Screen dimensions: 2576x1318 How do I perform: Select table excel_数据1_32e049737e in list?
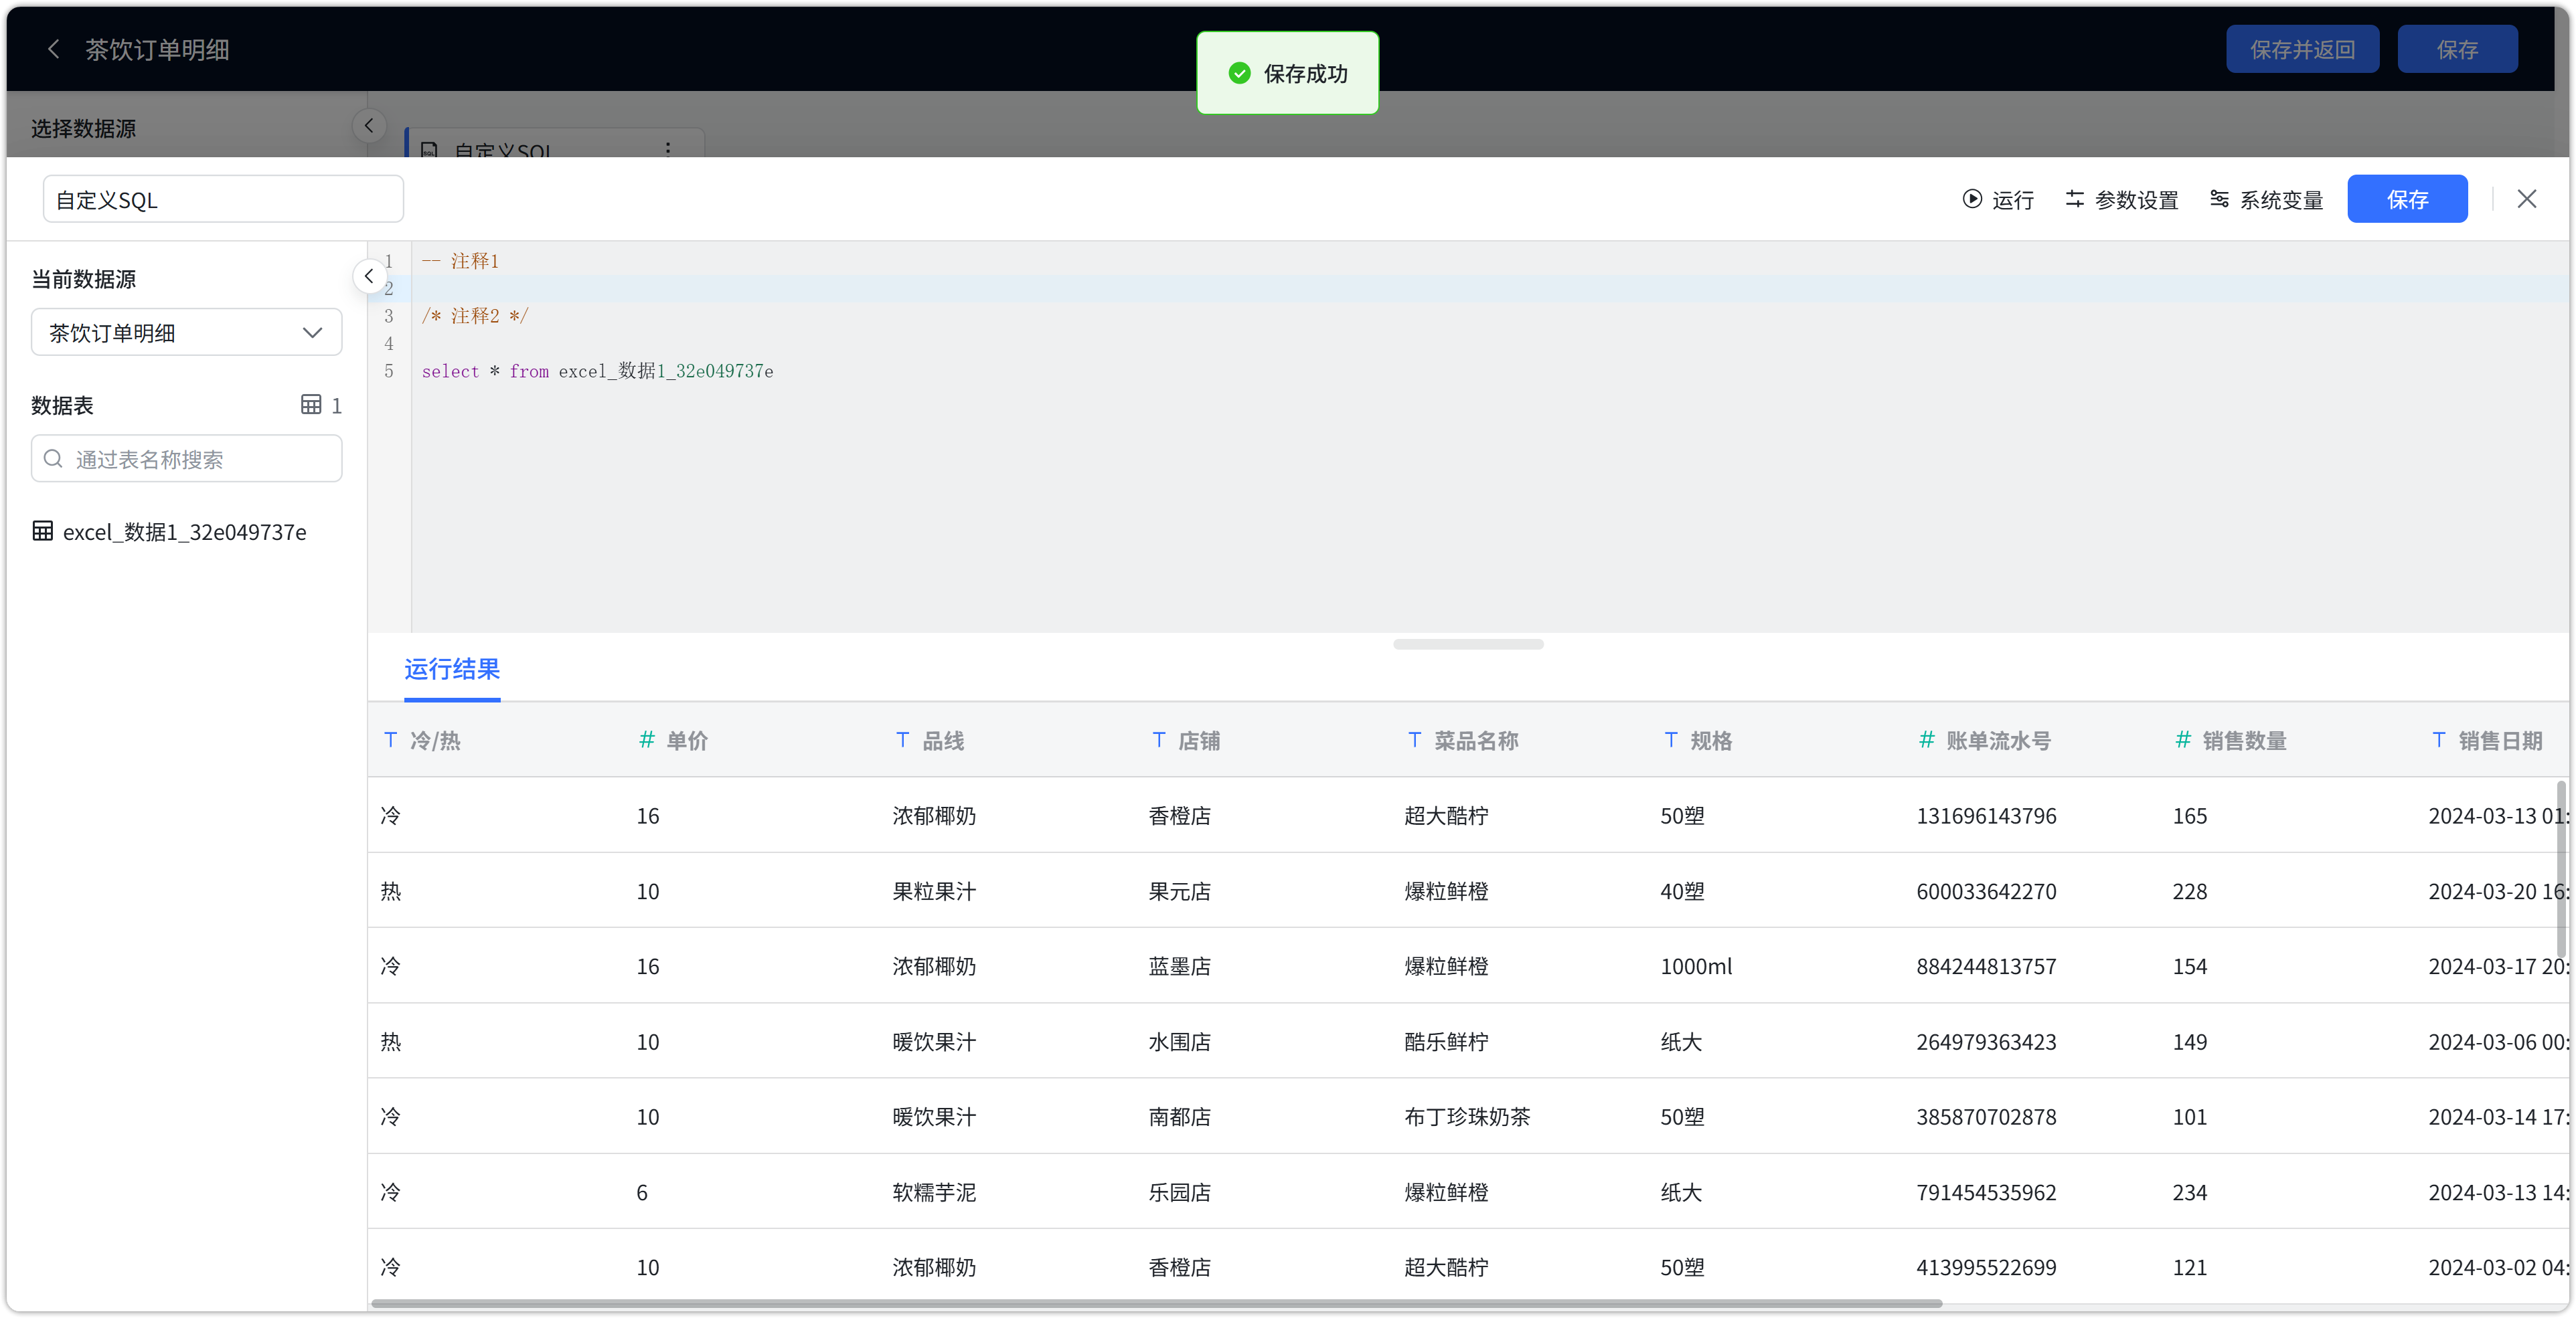click(x=170, y=532)
